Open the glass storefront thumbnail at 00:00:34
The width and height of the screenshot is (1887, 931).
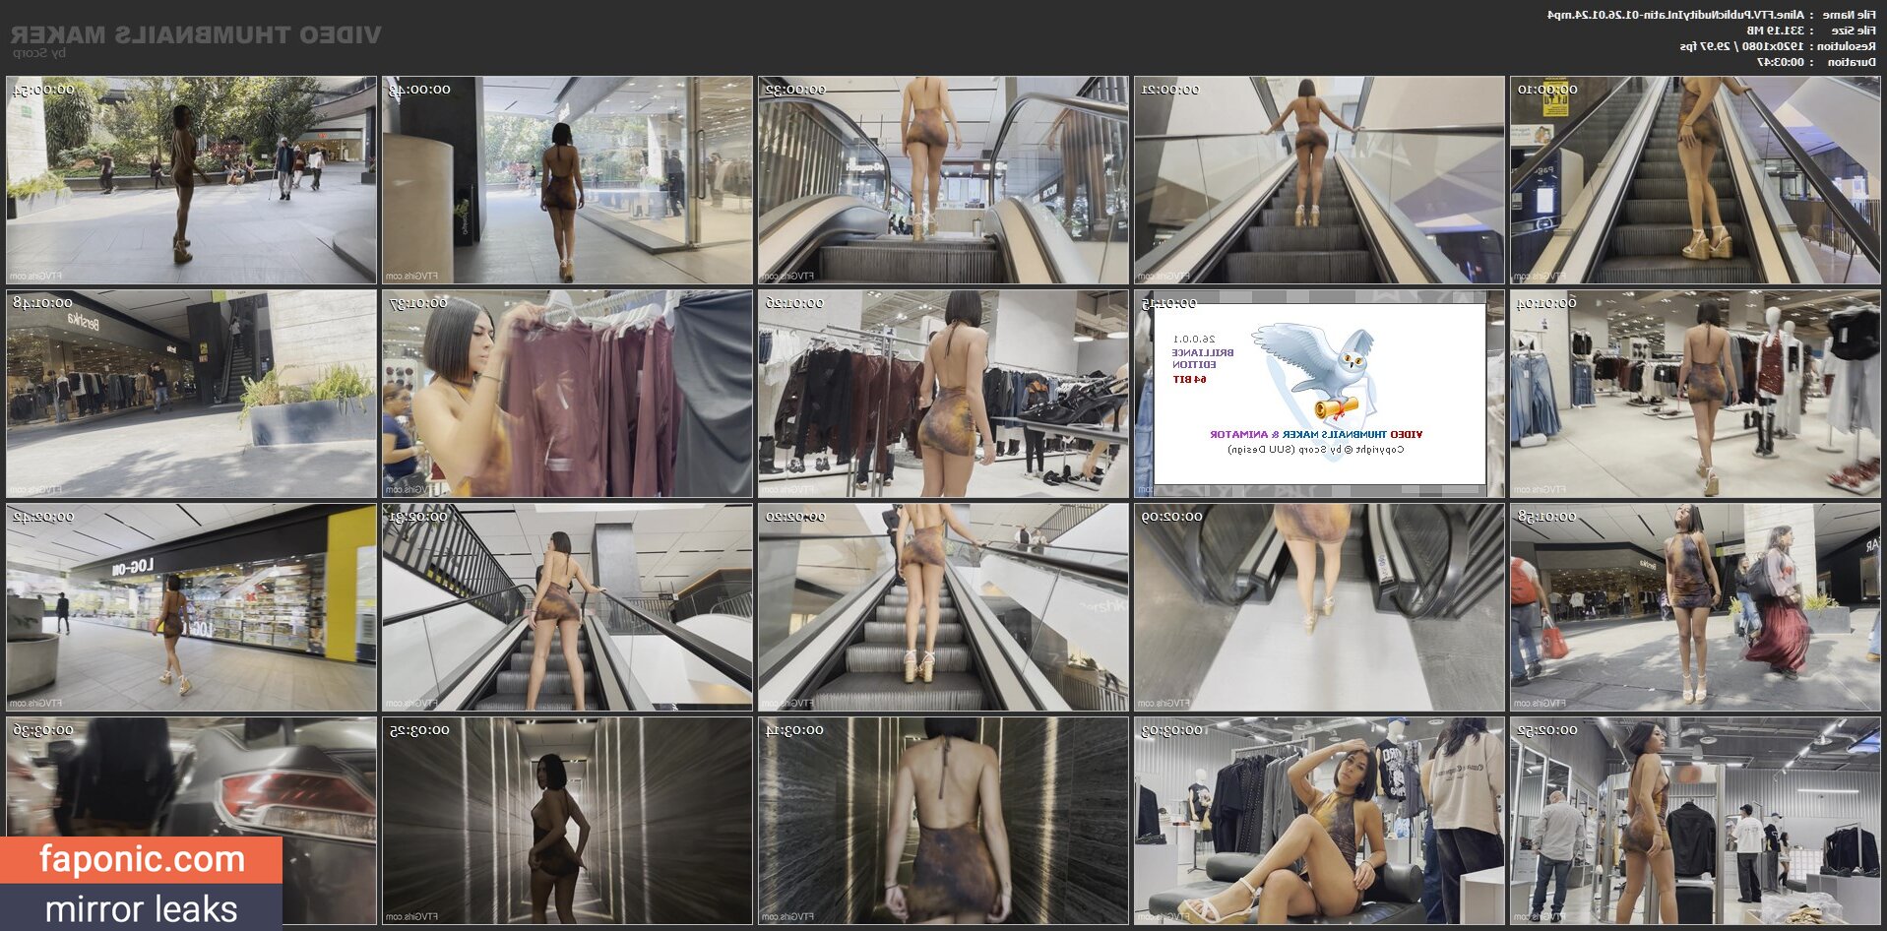click(x=566, y=180)
